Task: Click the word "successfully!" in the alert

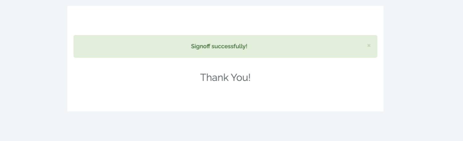Action: pyautogui.click(x=229, y=46)
